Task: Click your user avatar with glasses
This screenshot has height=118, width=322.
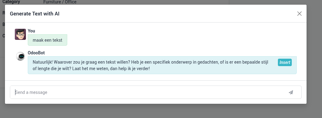Action: (20, 34)
